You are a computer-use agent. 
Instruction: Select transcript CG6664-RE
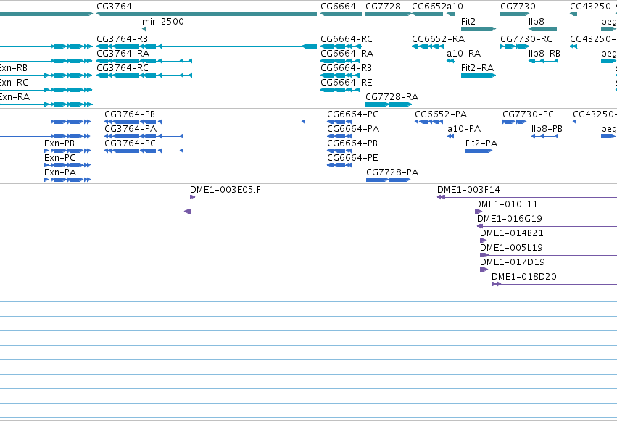(x=340, y=90)
